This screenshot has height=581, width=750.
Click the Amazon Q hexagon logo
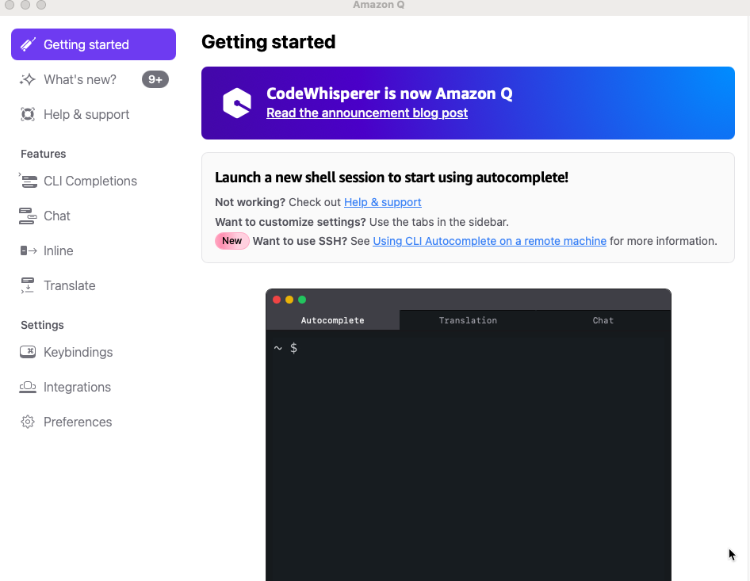[x=237, y=103]
